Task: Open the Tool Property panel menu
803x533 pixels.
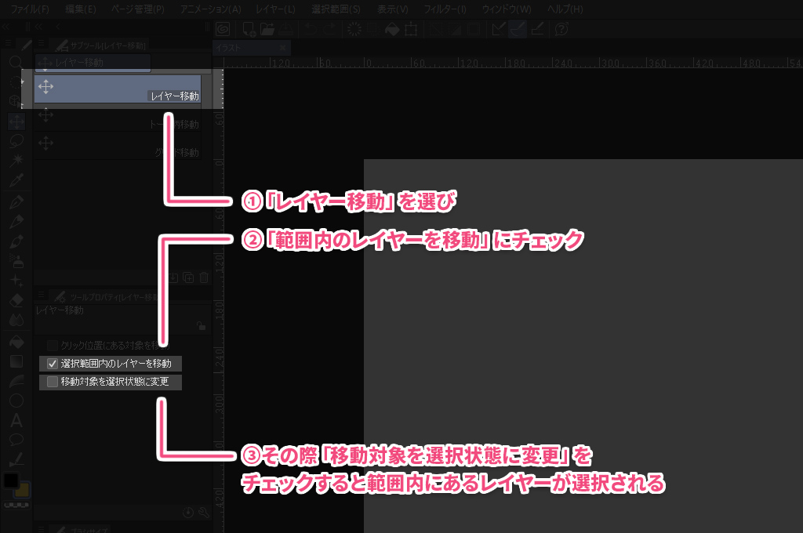Action: click(41, 296)
